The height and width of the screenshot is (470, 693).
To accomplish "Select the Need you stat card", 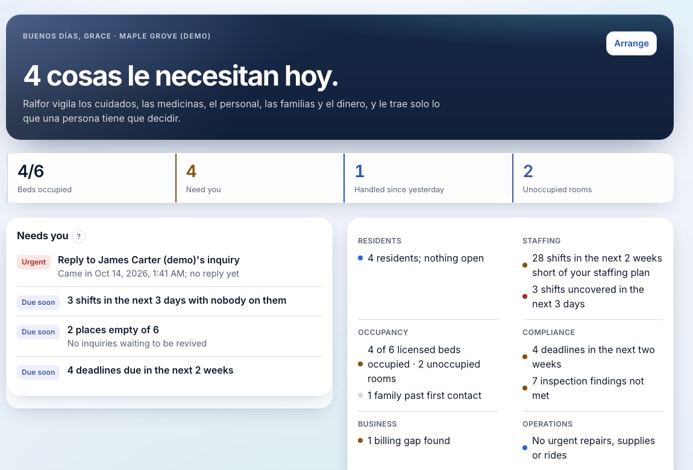I will [x=260, y=178].
